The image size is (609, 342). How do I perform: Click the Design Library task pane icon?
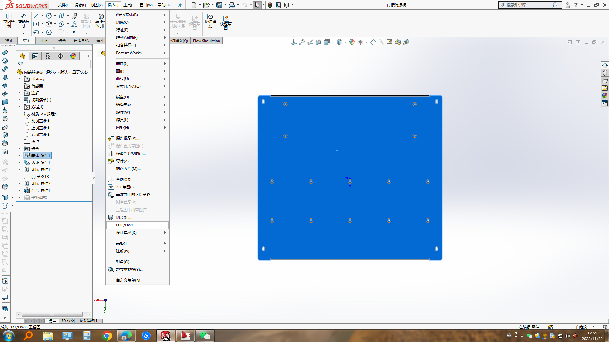[605, 73]
